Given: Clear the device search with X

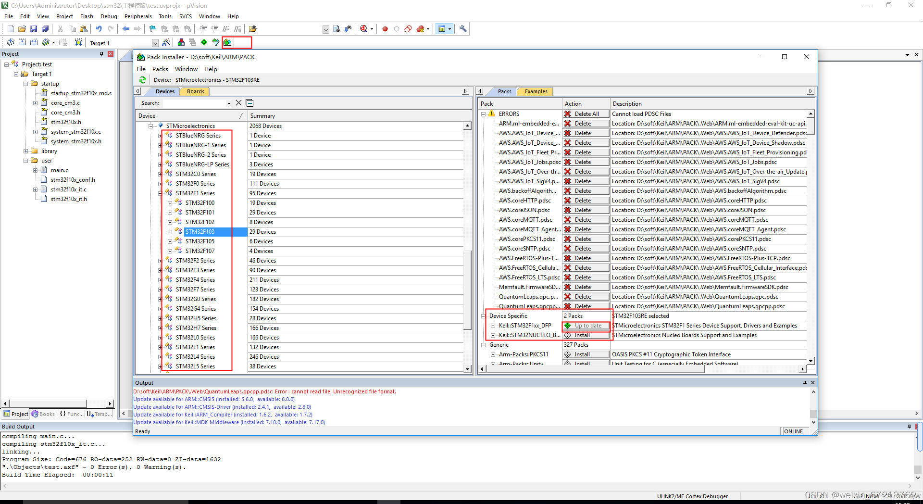Looking at the screenshot, I should (x=238, y=103).
